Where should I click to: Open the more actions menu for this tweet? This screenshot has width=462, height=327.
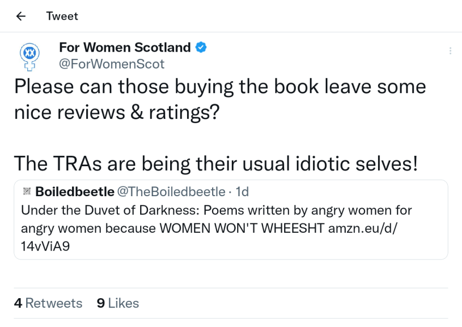tap(450, 51)
